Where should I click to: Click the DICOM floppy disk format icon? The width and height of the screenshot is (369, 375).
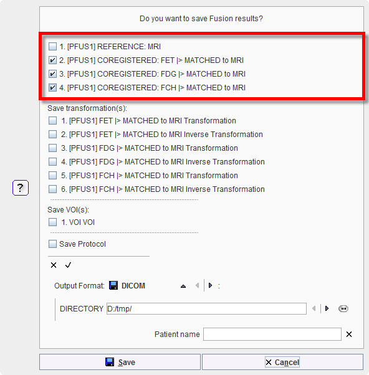pyautogui.click(x=113, y=285)
